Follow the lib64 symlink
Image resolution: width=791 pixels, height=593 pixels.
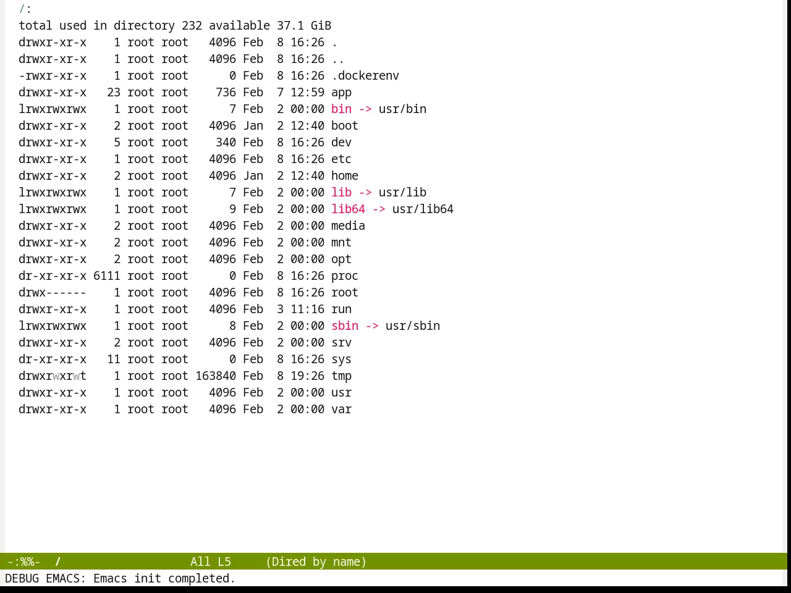click(348, 209)
